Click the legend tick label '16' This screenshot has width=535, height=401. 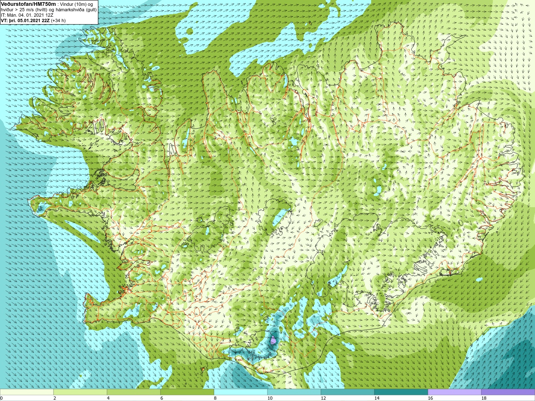click(x=430, y=398)
